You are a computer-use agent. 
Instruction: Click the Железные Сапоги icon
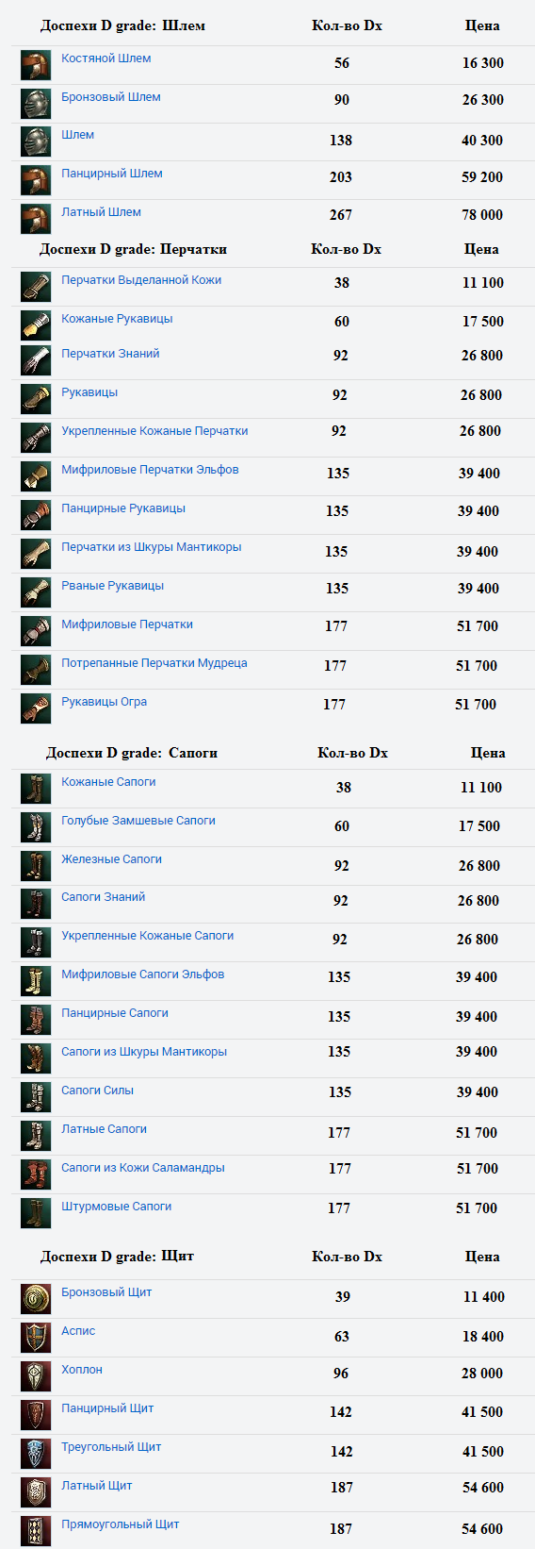[x=36, y=866]
